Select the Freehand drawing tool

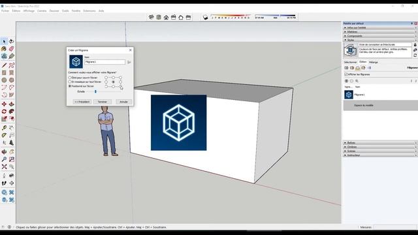pos(12,65)
